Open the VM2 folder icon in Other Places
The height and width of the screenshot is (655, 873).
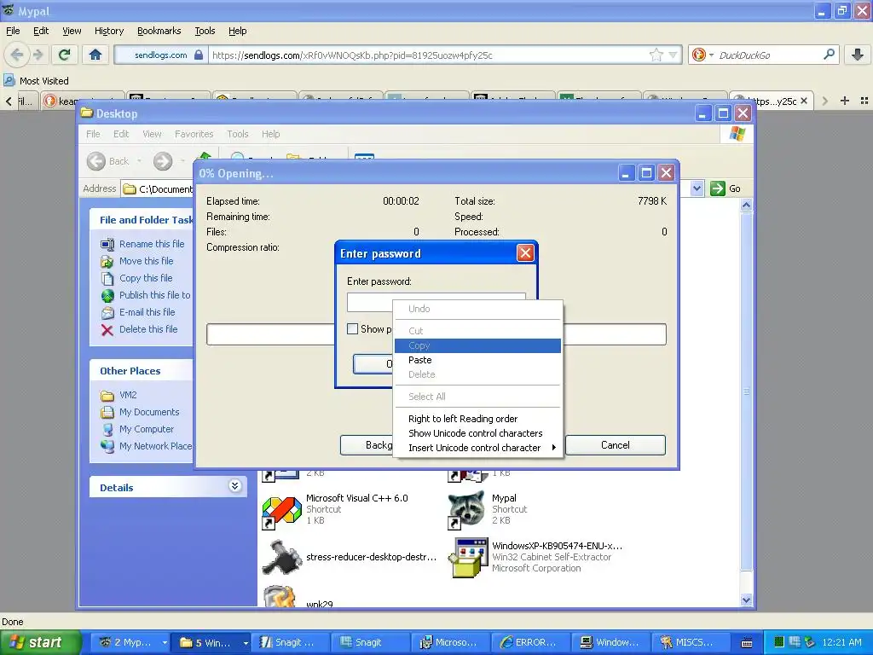(x=107, y=396)
